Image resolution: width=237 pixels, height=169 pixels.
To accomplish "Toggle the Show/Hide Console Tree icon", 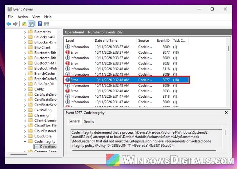I will 31,24.
